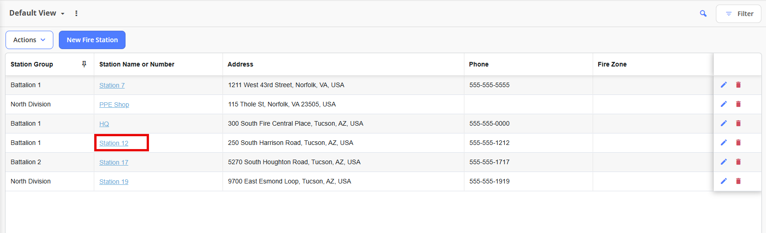Viewport: 766px width, 233px height.
Task: Delete the Station 7 row
Action: tap(738, 85)
